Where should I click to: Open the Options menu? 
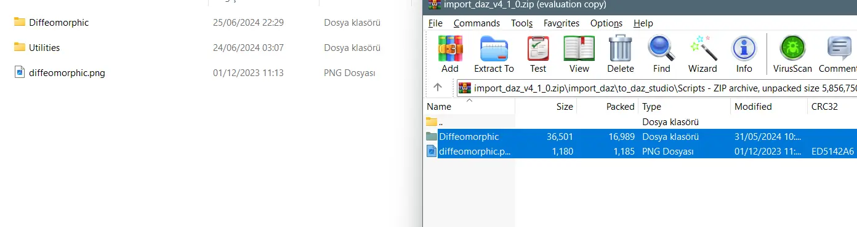(606, 23)
